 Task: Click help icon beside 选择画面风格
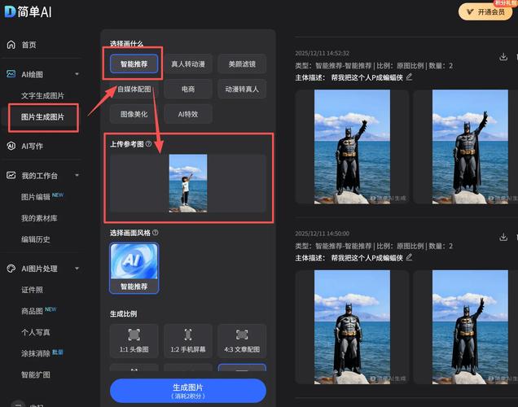click(x=156, y=232)
